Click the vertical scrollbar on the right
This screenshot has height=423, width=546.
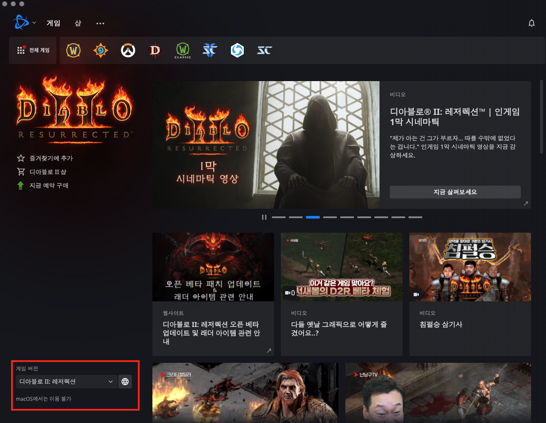pos(541,117)
